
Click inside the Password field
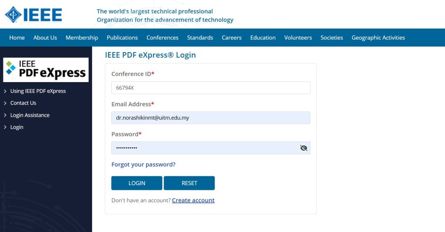tap(205, 148)
